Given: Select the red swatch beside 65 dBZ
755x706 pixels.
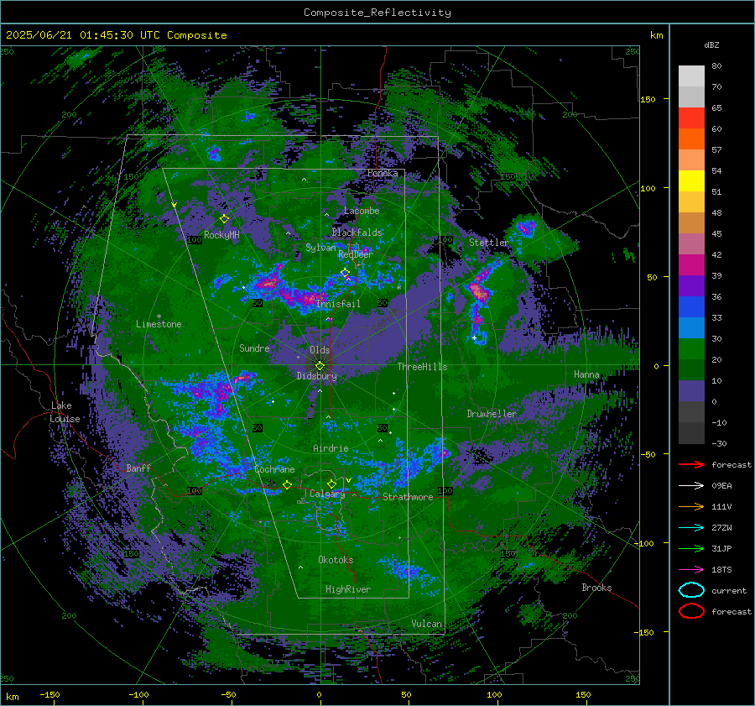Looking at the screenshot, I should tap(691, 118).
